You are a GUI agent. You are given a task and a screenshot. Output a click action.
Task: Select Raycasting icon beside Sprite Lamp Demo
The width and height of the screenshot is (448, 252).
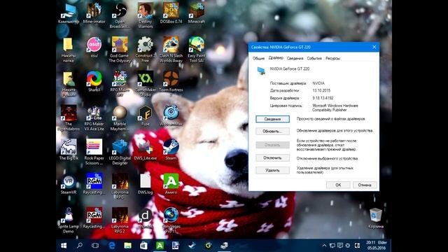point(94,218)
